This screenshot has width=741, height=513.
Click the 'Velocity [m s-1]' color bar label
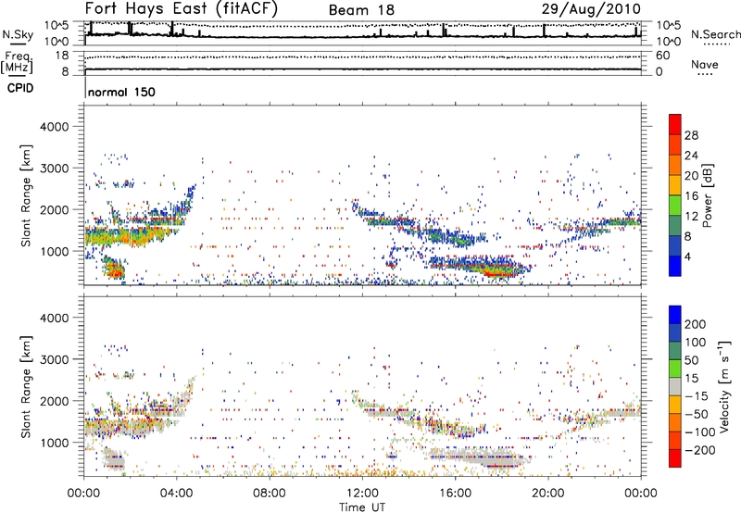[723, 386]
